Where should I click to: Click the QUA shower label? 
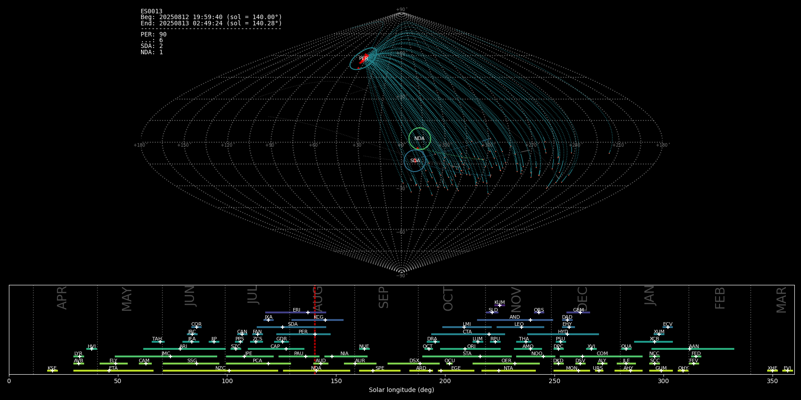(x=626, y=347)
